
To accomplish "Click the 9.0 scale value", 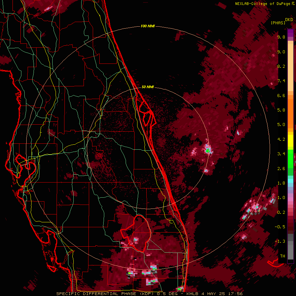I will coord(281,52).
